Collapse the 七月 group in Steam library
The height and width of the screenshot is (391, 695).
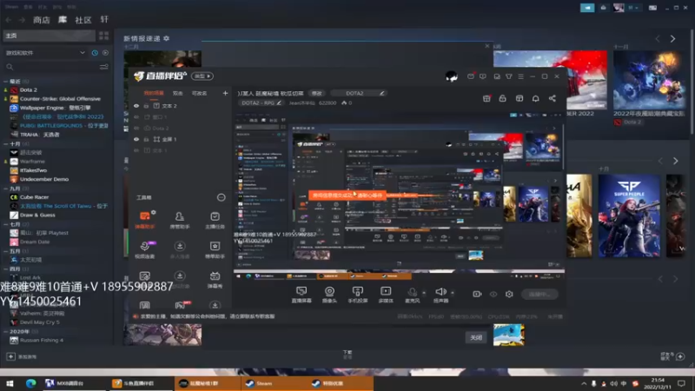(x=6, y=224)
